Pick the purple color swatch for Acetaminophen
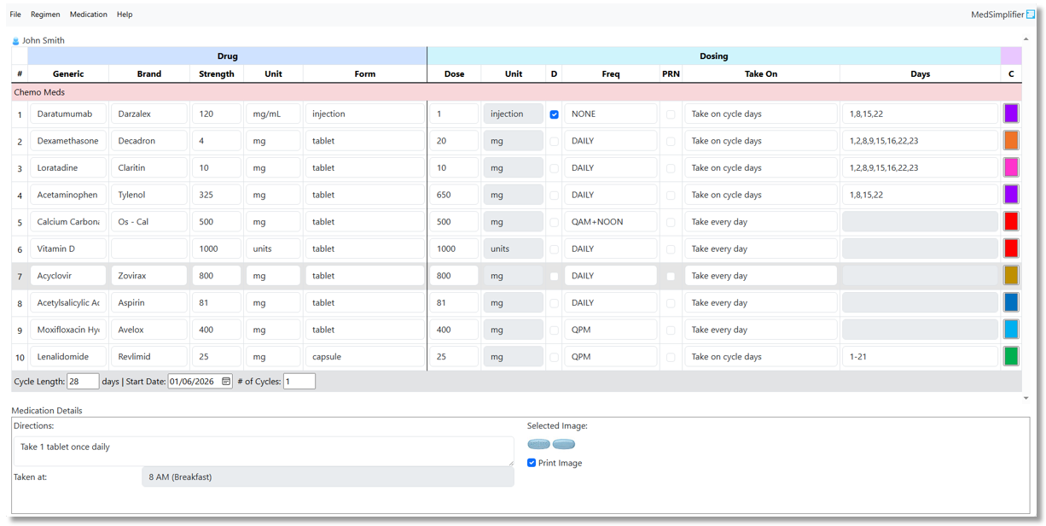 click(x=1011, y=195)
